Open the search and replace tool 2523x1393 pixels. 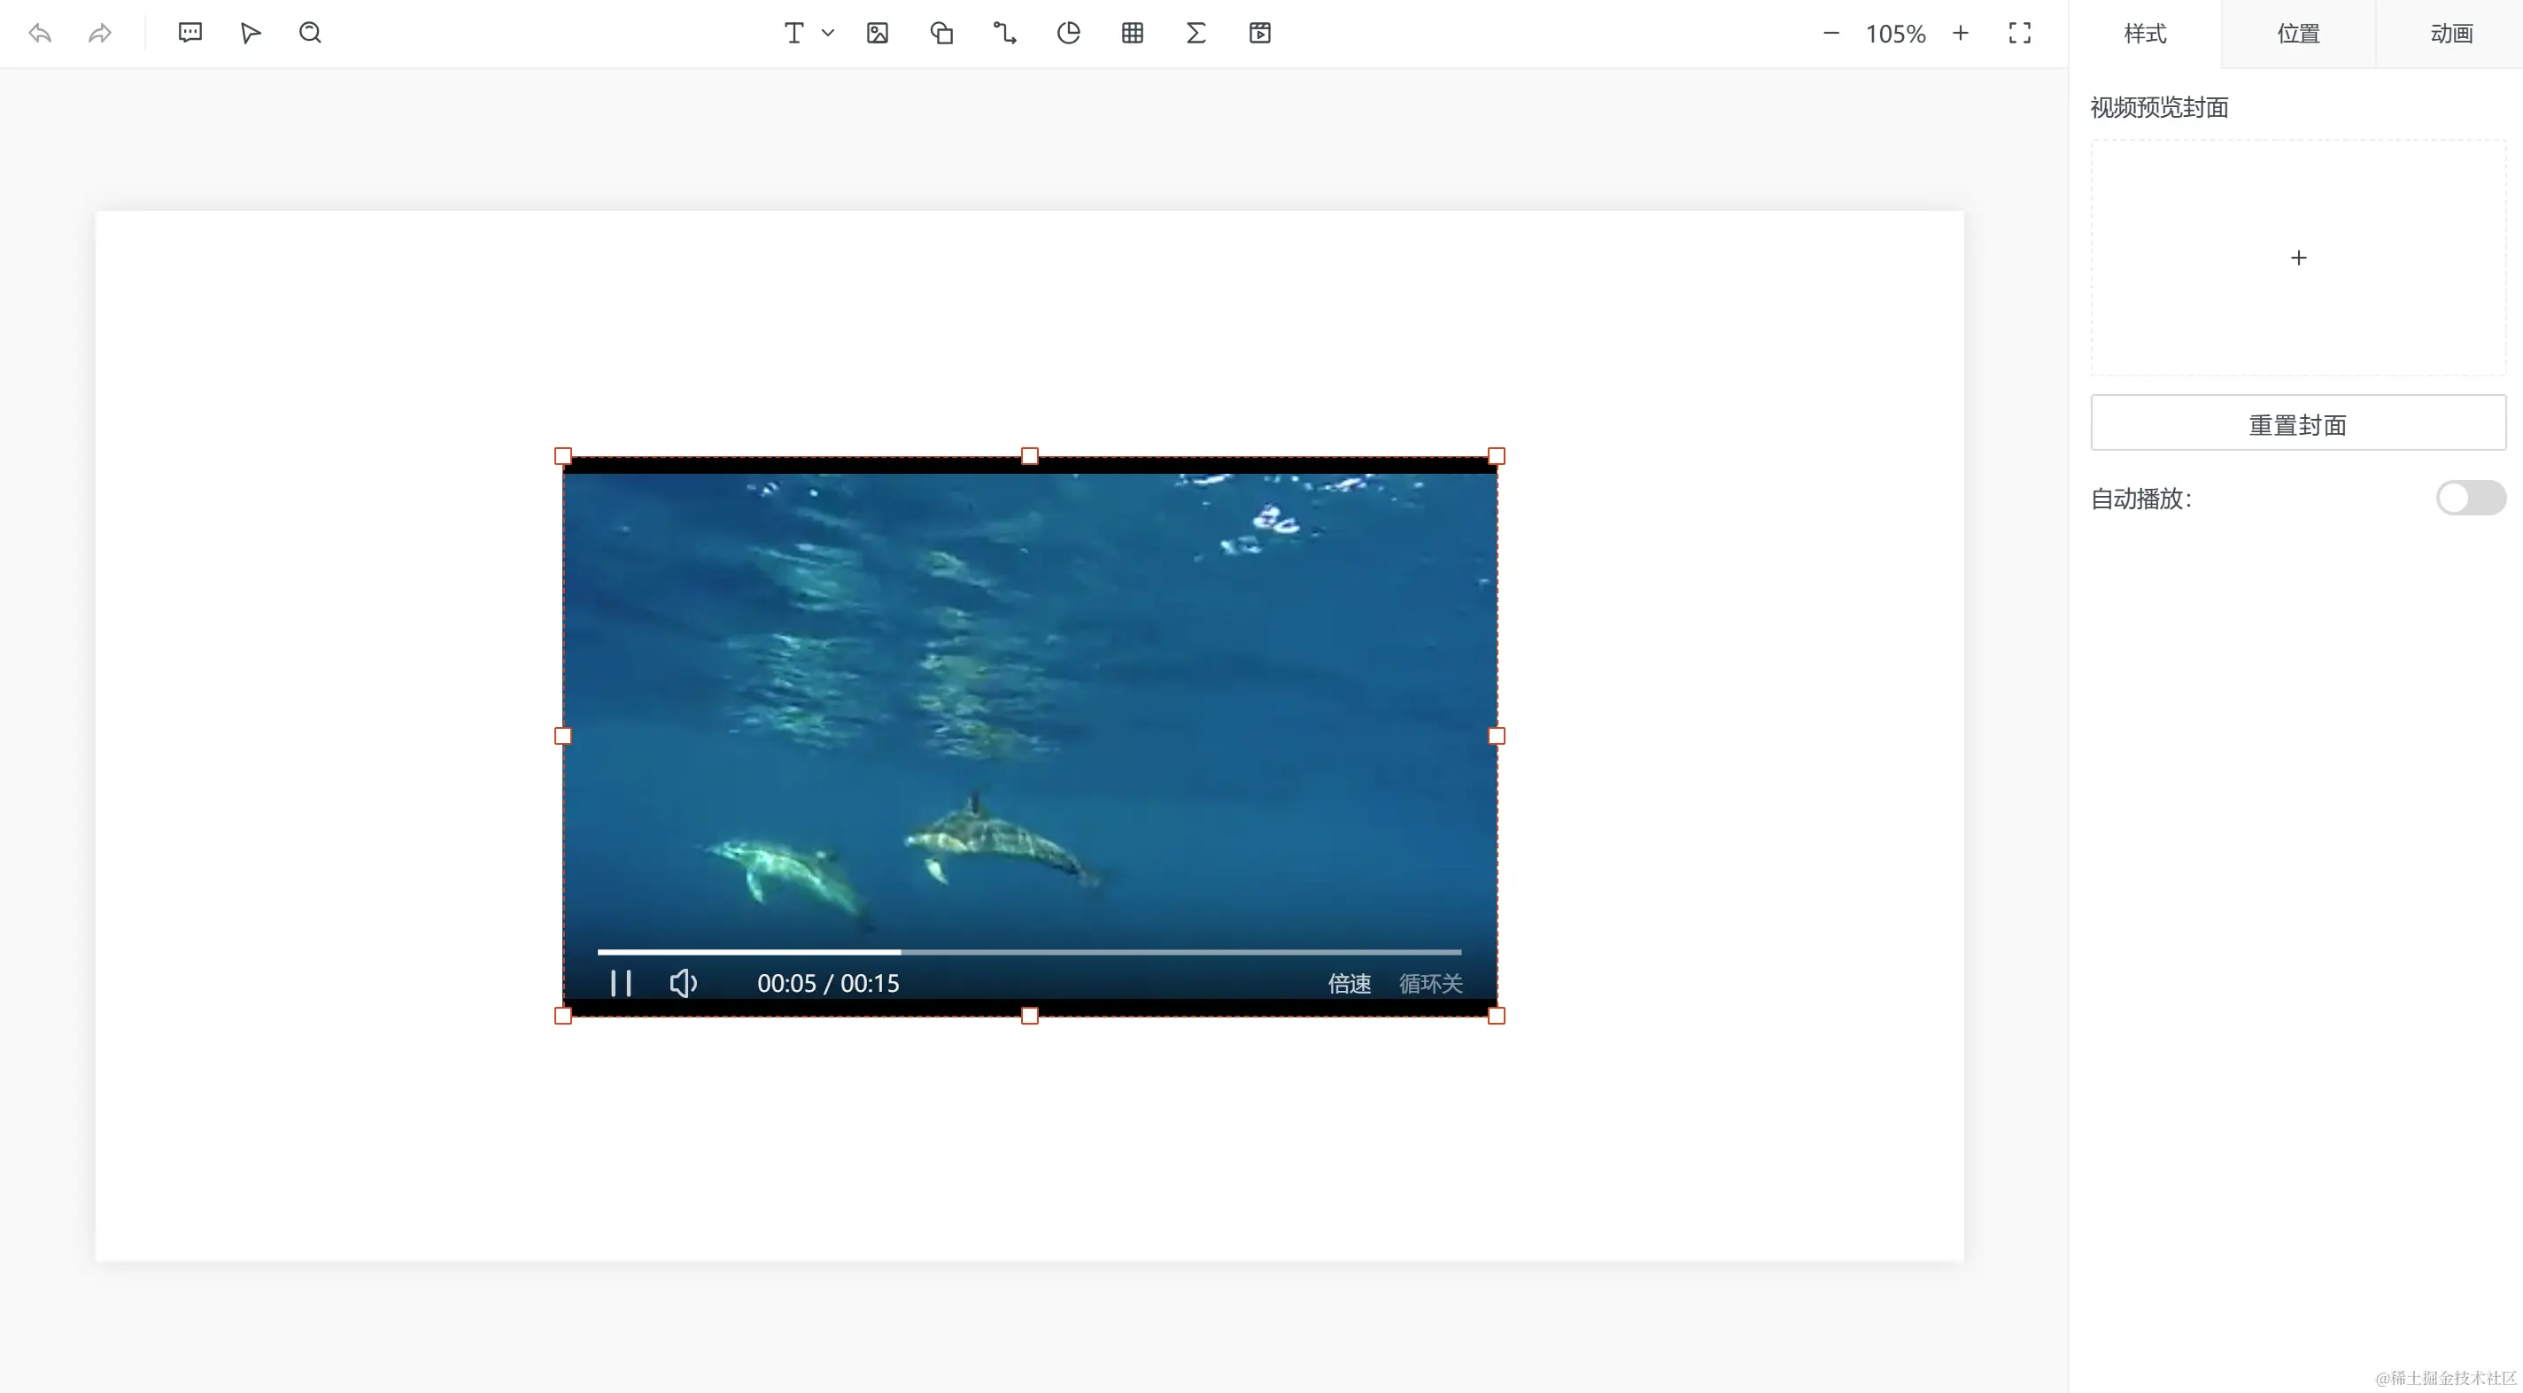tap(311, 34)
